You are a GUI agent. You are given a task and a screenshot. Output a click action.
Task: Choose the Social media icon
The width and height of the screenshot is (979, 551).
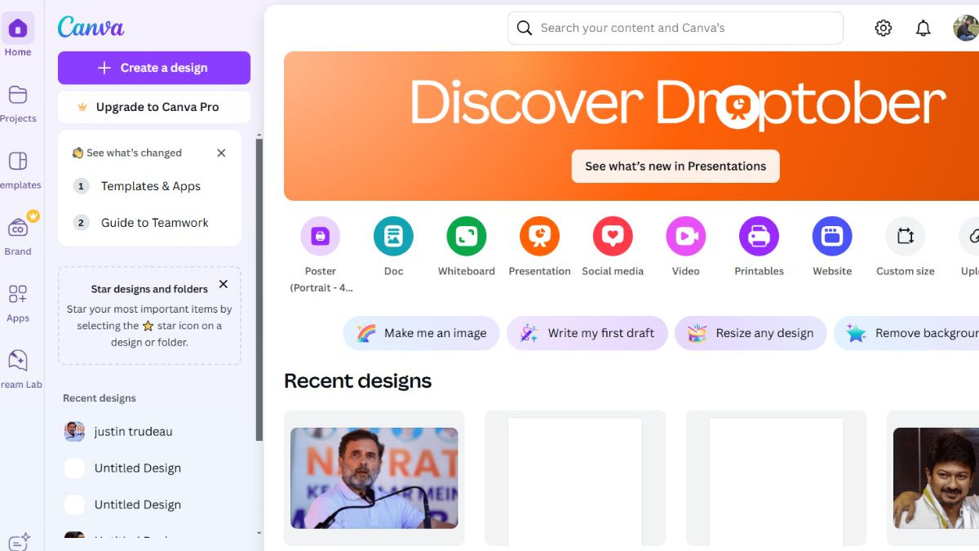click(613, 237)
